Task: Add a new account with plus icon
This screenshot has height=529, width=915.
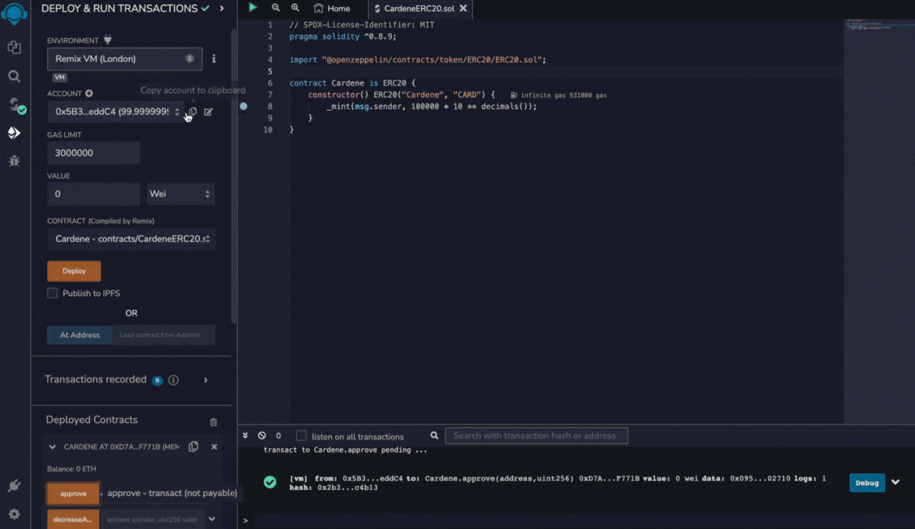Action: pyautogui.click(x=89, y=93)
